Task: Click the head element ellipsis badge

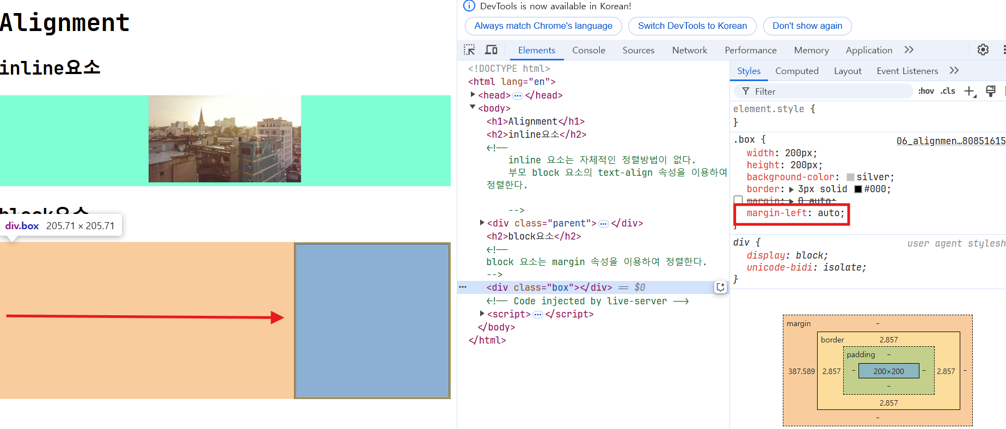Action: (518, 96)
